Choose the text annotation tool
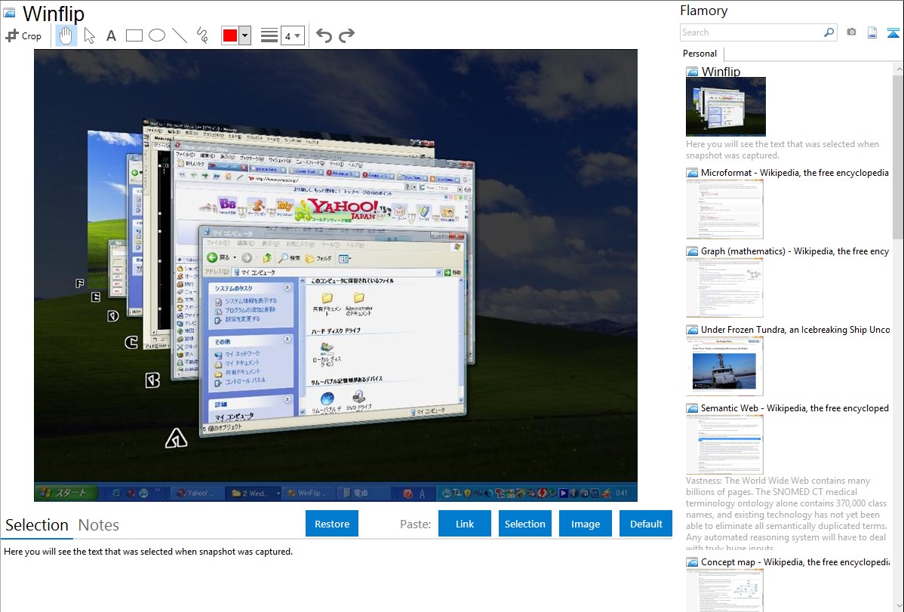 pyautogui.click(x=111, y=35)
